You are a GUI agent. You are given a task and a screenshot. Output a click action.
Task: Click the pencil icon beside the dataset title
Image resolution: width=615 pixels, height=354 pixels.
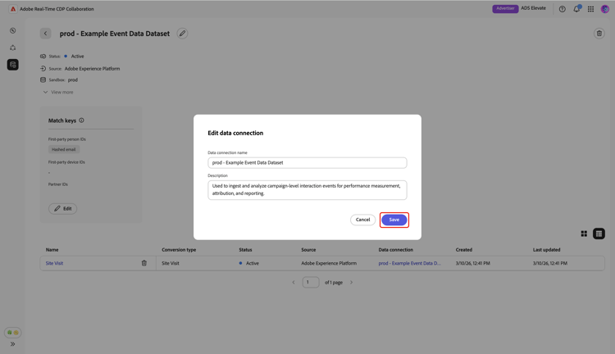(x=182, y=34)
